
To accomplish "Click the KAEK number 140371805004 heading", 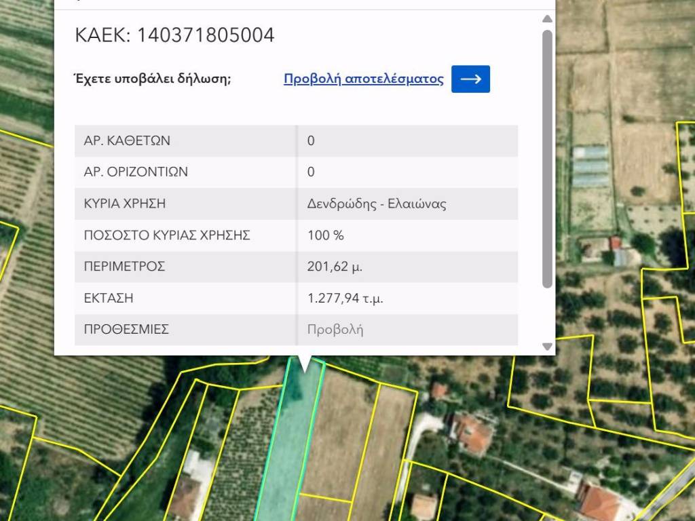I will point(174,35).
